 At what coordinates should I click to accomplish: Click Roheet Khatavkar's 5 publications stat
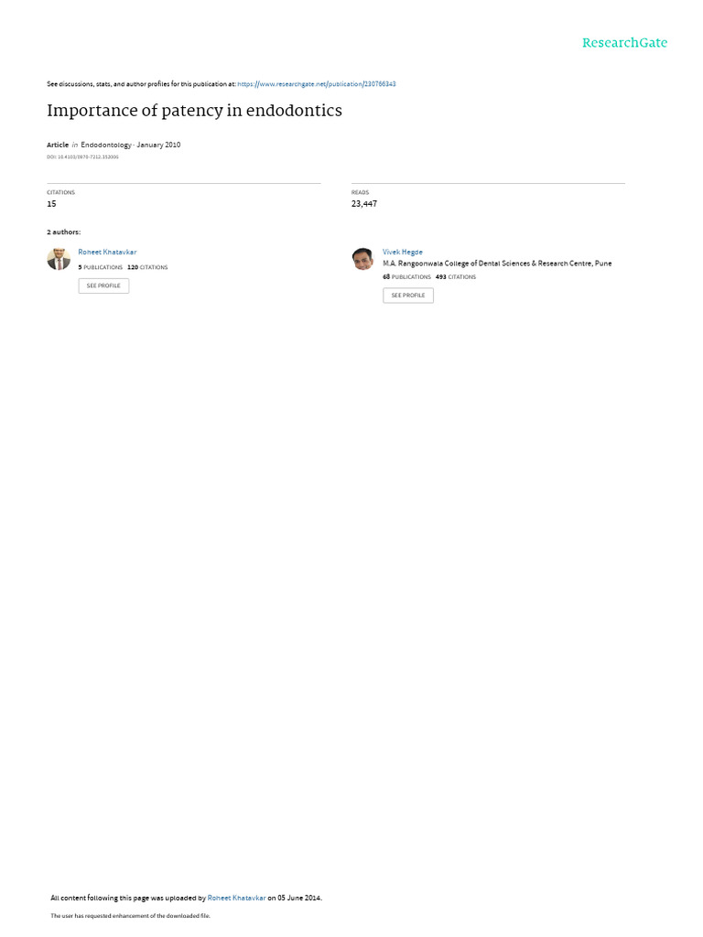click(101, 267)
